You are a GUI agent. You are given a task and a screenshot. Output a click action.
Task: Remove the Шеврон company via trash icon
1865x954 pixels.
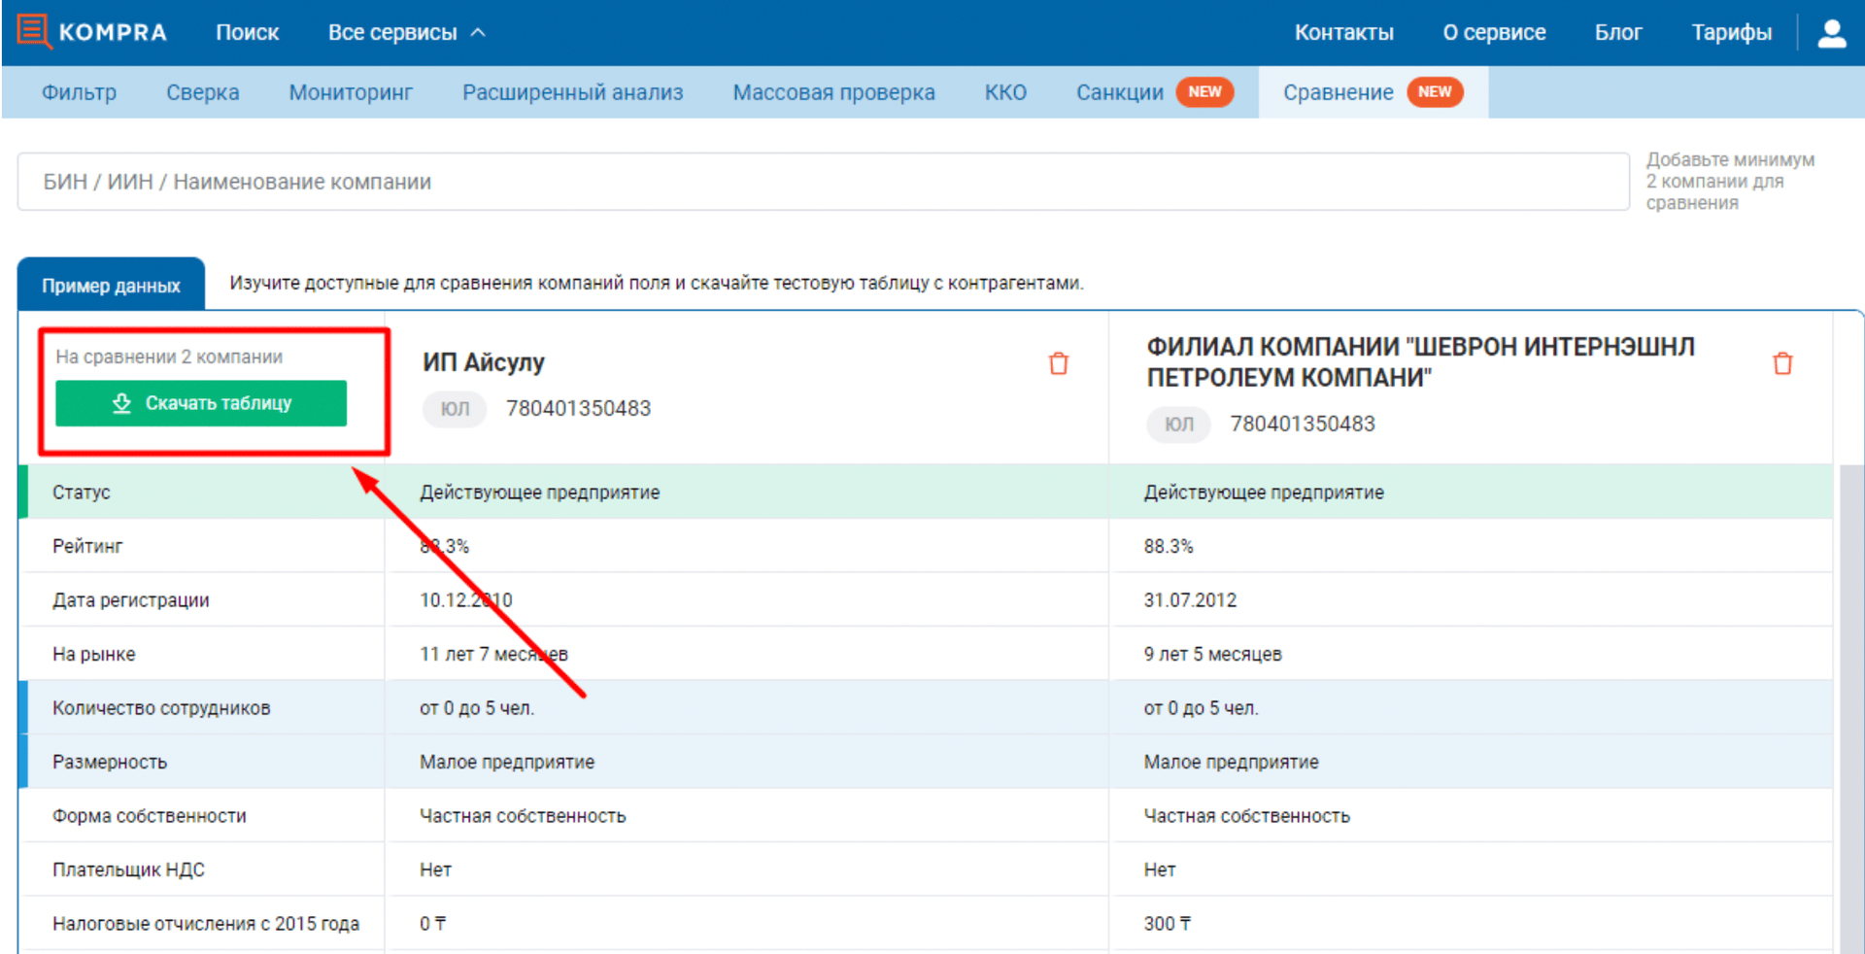(x=1781, y=363)
